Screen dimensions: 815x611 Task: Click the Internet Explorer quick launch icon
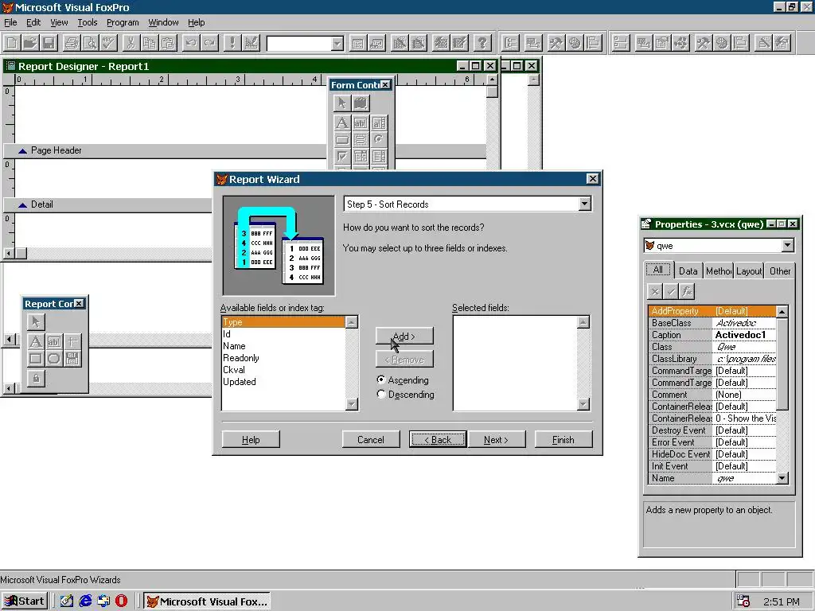[85, 601]
